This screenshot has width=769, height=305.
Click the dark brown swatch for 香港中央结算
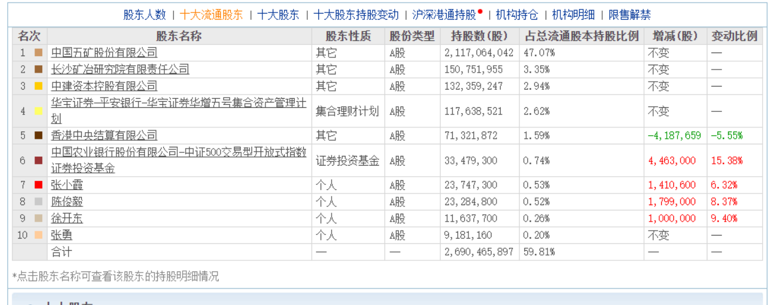[x=39, y=135]
